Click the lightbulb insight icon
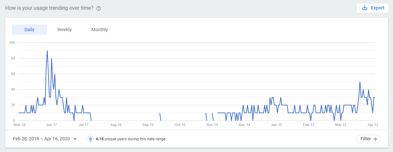Screen dimensions: 393x152 coord(91,139)
